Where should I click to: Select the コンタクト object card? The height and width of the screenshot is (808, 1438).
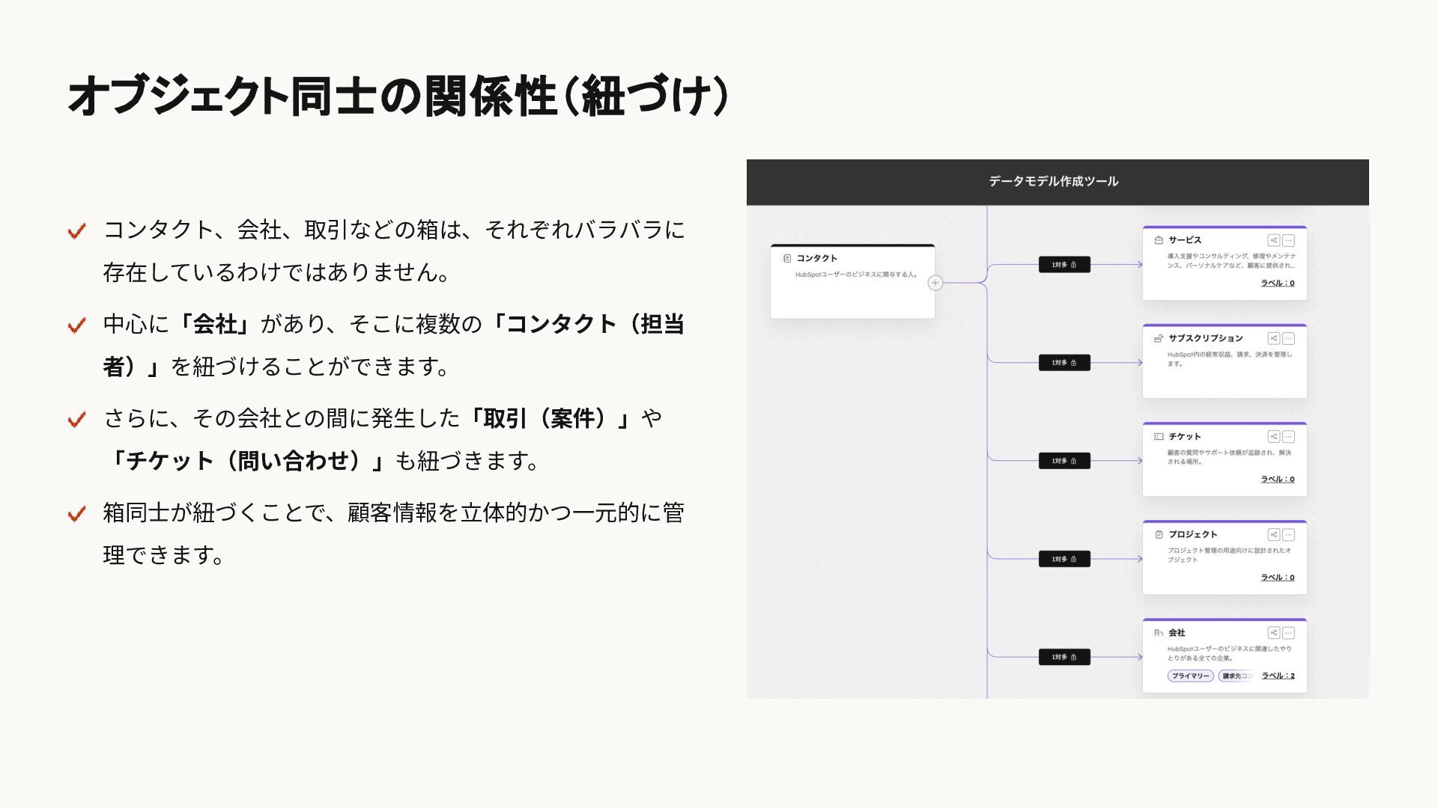coord(852,282)
